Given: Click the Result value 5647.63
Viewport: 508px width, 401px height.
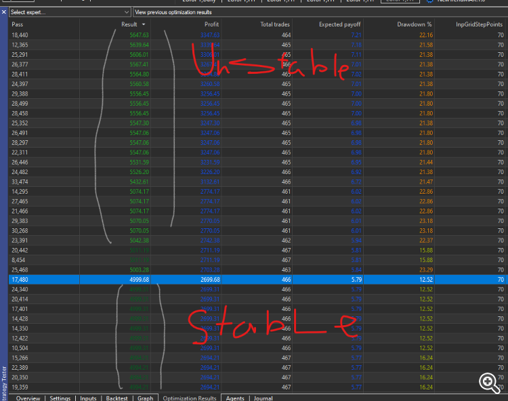Looking at the screenshot, I should coord(140,35).
